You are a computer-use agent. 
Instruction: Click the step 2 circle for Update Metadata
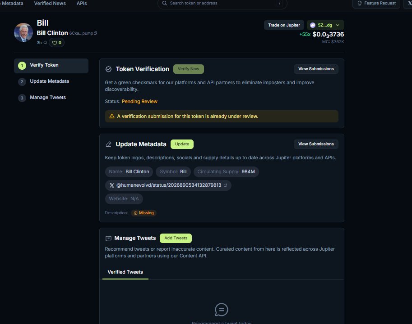(x=22, y=82)
